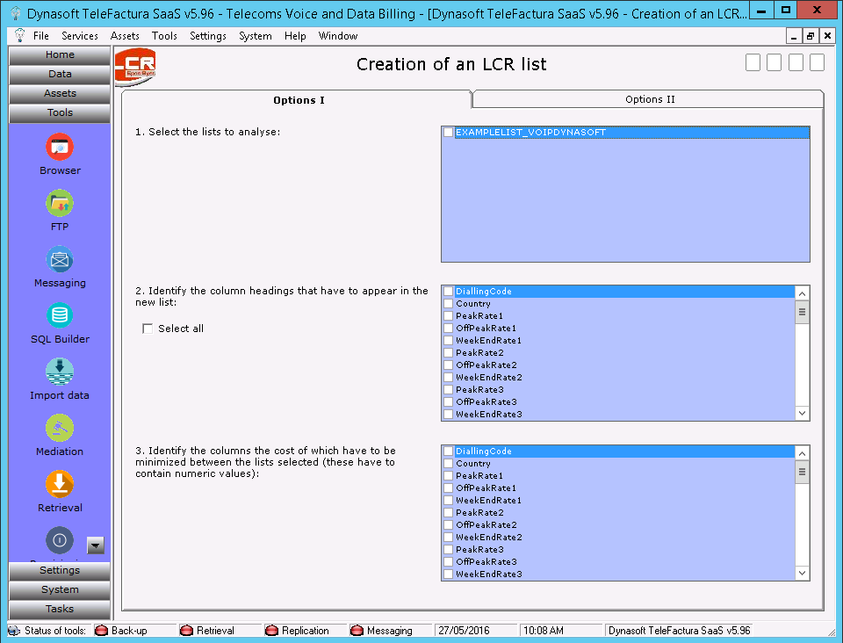
Task: Tick the EXAMPLELIST_VOIPDYNASOFT checkbox
Action: (x=449, y=133)
